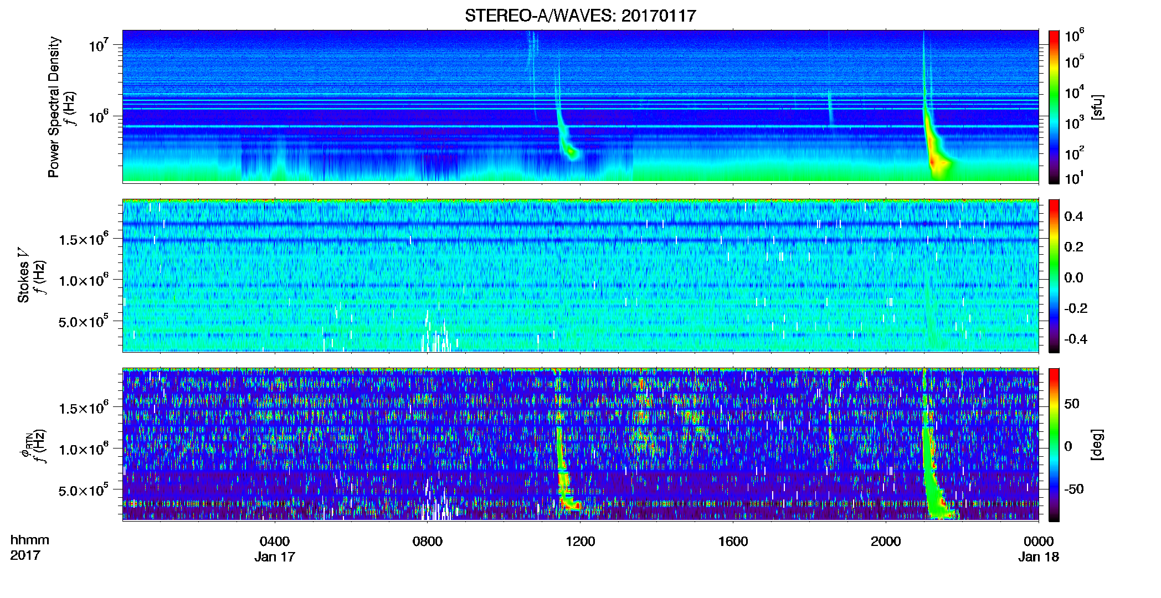The height and width of the screenshot is (598, 1161).
Task: Click the 2000 time tick label
Action: pos(886,541)
